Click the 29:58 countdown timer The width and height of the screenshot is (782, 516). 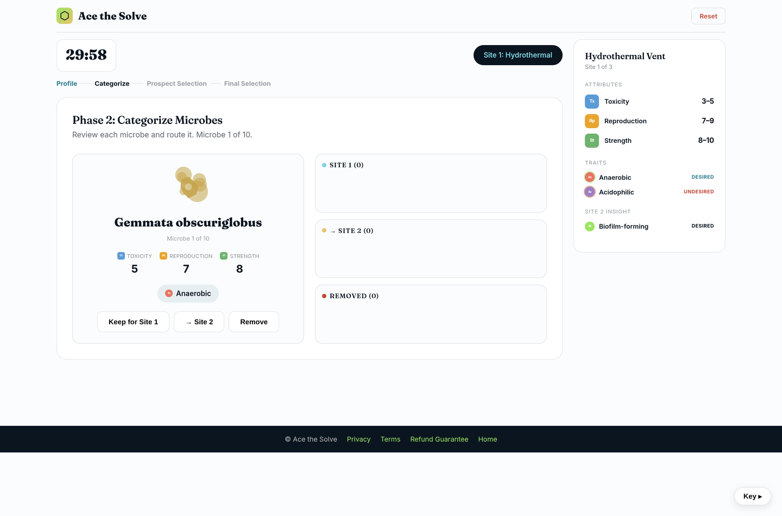pos(86,55)
